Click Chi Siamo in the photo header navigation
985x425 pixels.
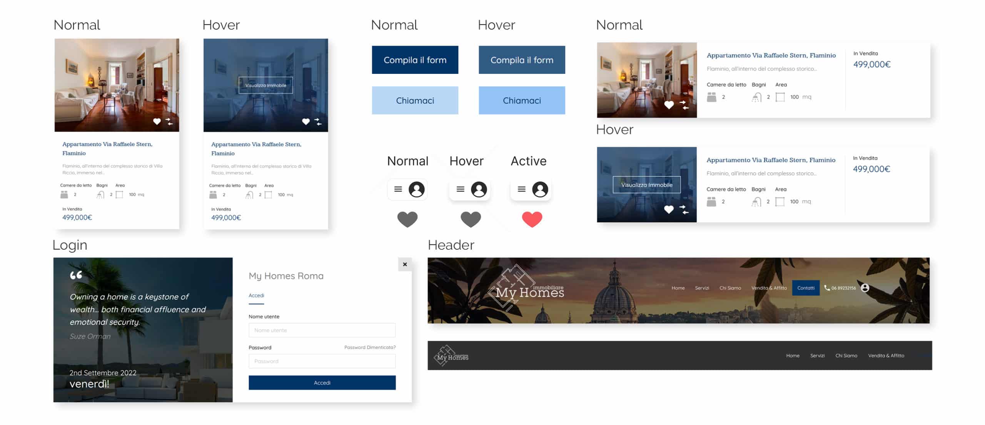730,288
